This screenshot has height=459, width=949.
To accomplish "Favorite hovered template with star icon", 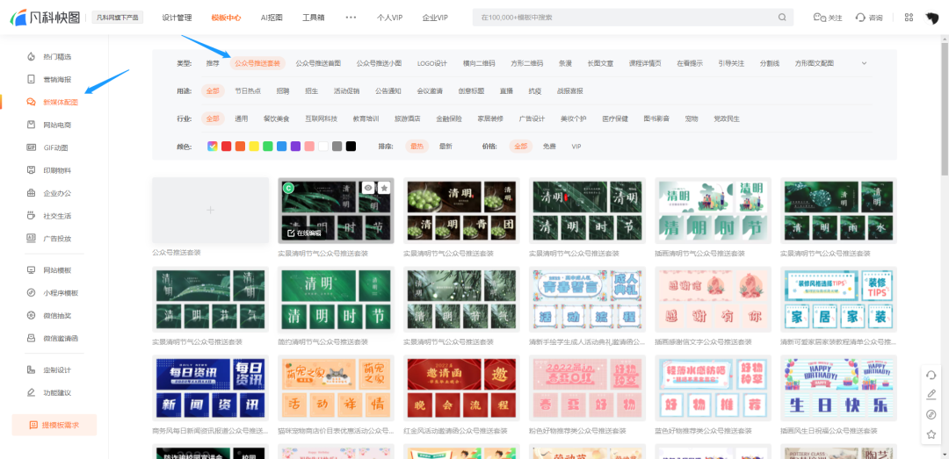I will (384, 188).
